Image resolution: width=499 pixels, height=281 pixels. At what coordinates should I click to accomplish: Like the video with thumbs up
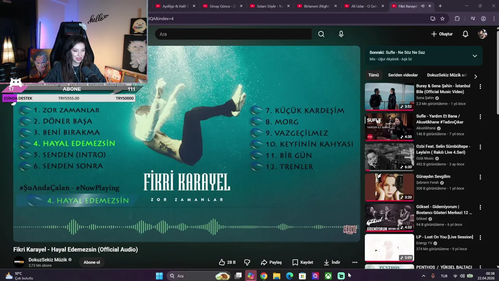tap(227, 262)
